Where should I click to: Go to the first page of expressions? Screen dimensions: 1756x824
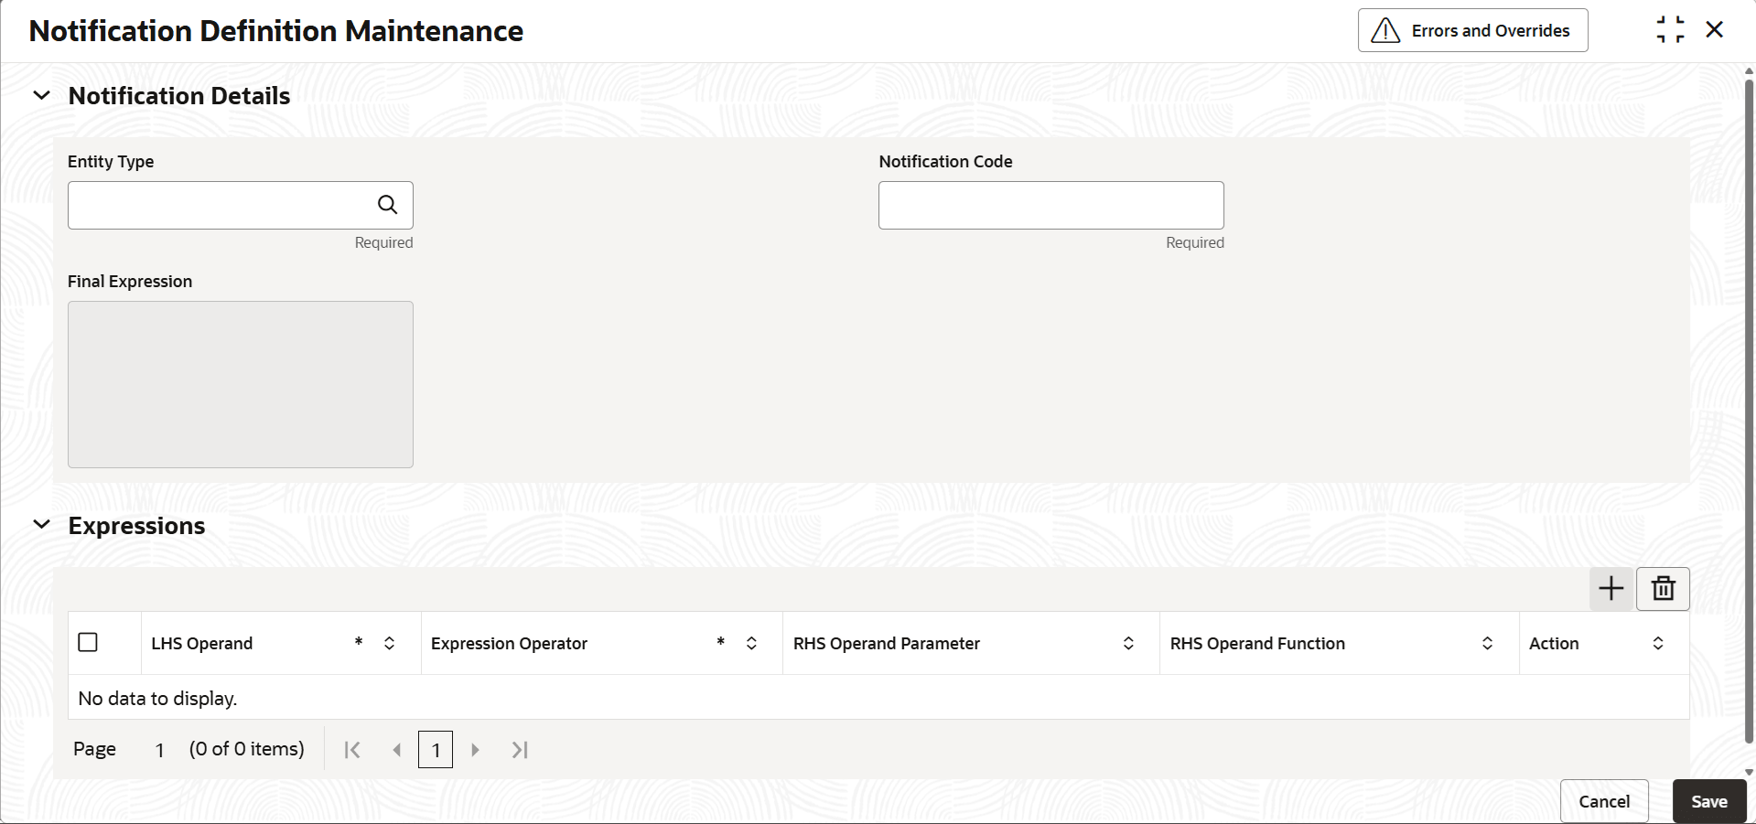tap(352, 750)
